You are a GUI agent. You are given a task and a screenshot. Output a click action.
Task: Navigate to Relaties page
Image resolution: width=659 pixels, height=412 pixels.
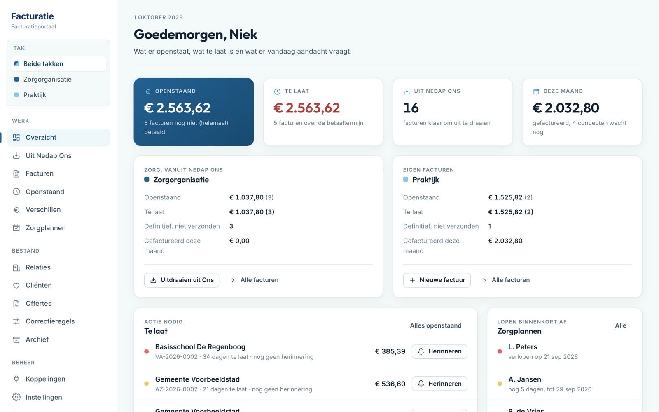tap(58, 267)
